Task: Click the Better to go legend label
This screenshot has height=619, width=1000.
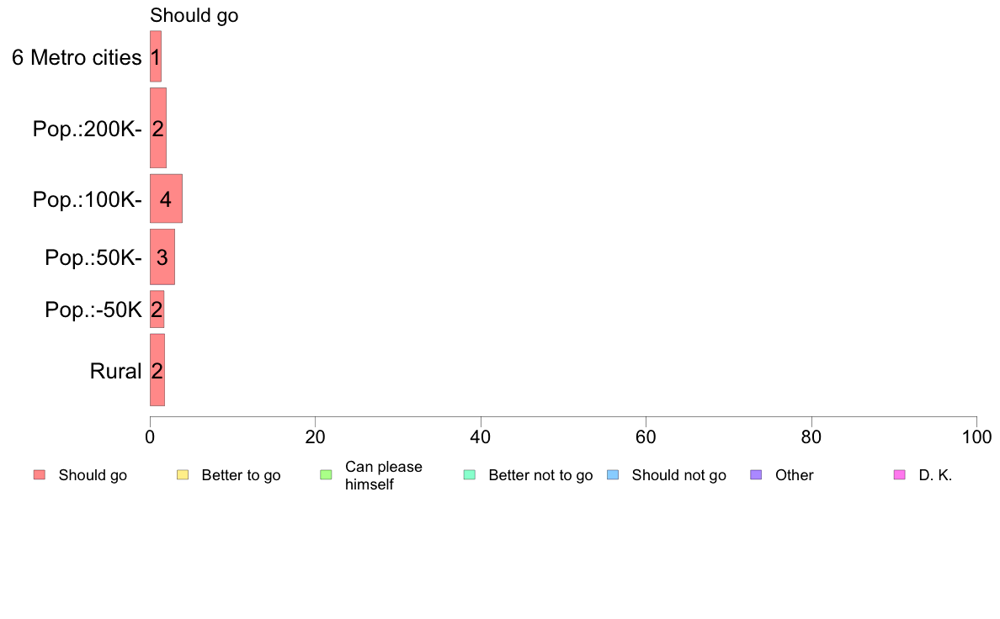Action: pos(241,475)
